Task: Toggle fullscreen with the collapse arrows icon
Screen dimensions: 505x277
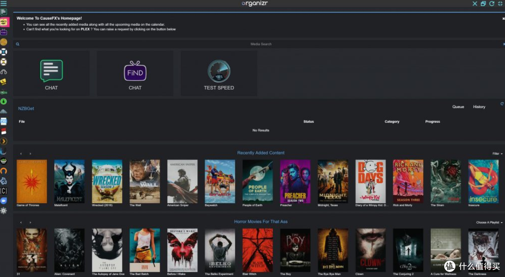Action: pos(500,4)
